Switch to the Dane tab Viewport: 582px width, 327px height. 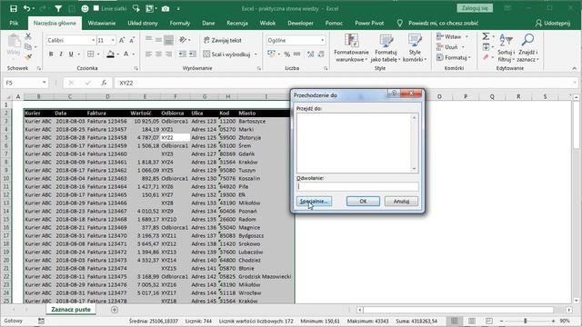pos(208,23)
